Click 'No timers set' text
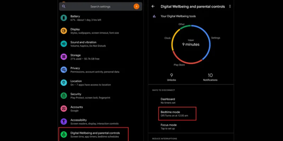The height and width of the screenshot is (141, 283). (x=168, y=103)
